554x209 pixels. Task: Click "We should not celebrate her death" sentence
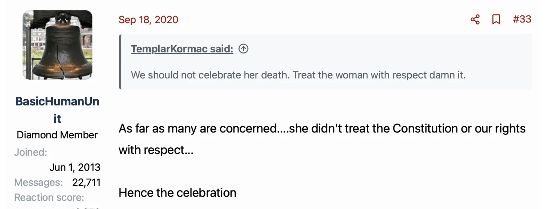coord(210,75)
